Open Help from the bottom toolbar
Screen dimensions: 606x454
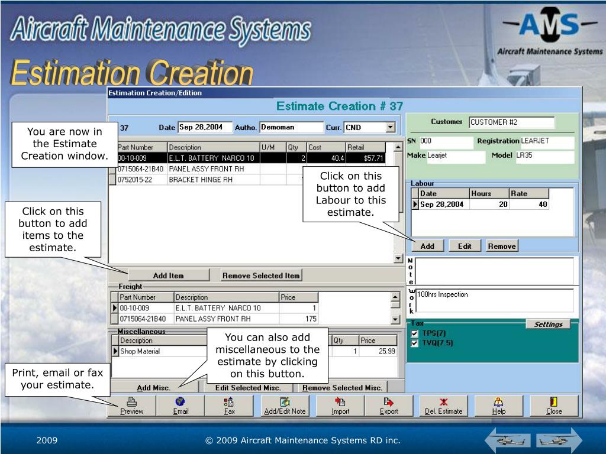tap(498, 406)
